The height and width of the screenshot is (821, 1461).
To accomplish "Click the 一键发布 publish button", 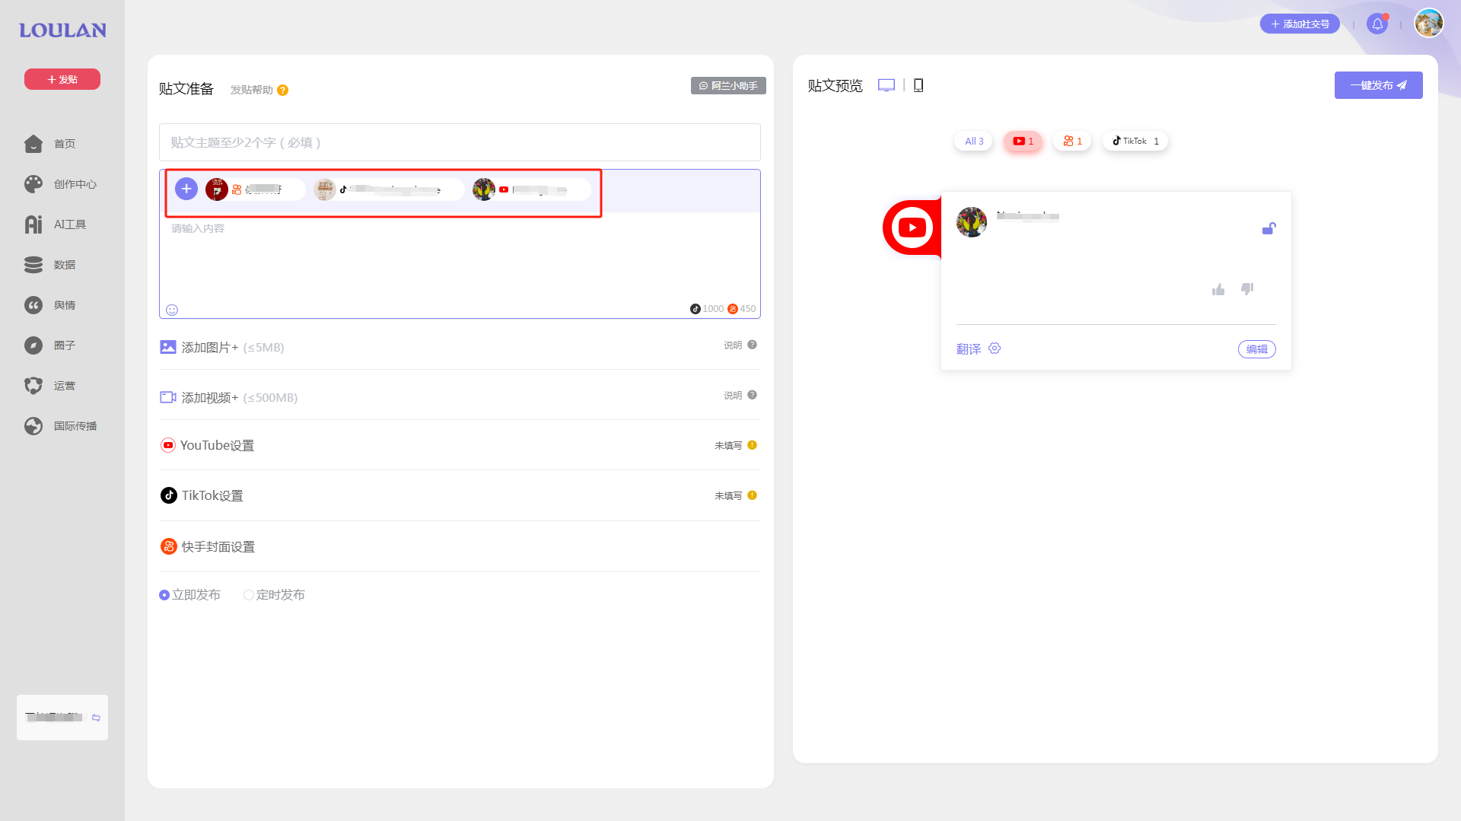I will [x=1378, y=85].
